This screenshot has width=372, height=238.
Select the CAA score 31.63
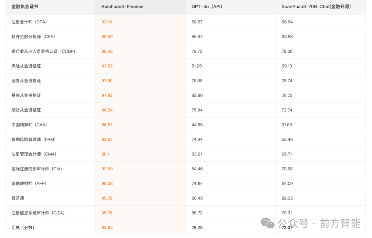(x=287, y=125)
